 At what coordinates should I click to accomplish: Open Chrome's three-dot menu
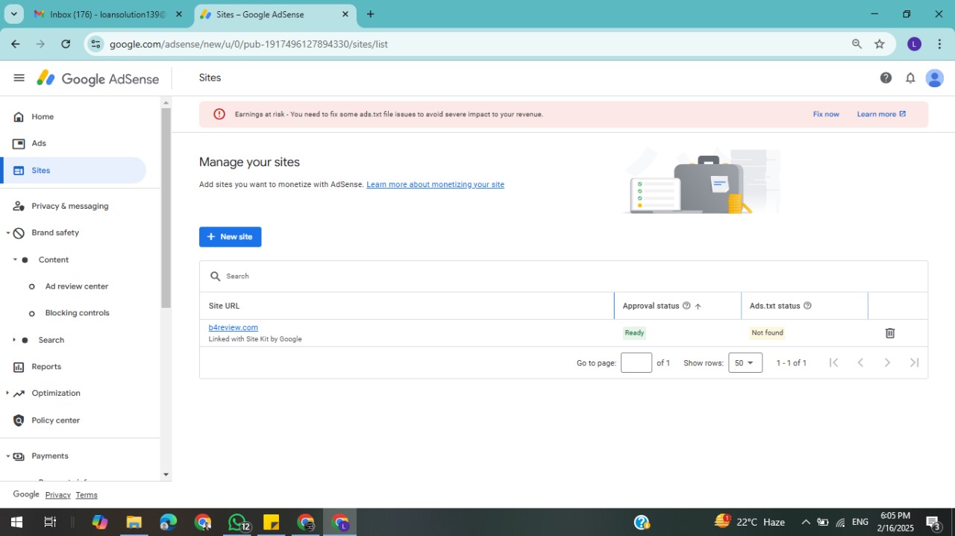click(940, 44)
